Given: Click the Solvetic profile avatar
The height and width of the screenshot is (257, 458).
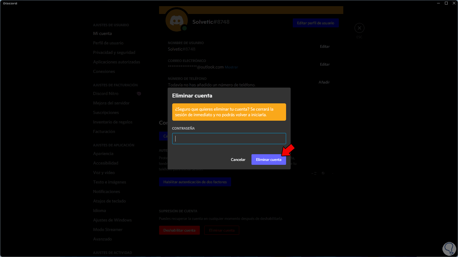Looking at the screenshot, I should click(x=177, y=20).
